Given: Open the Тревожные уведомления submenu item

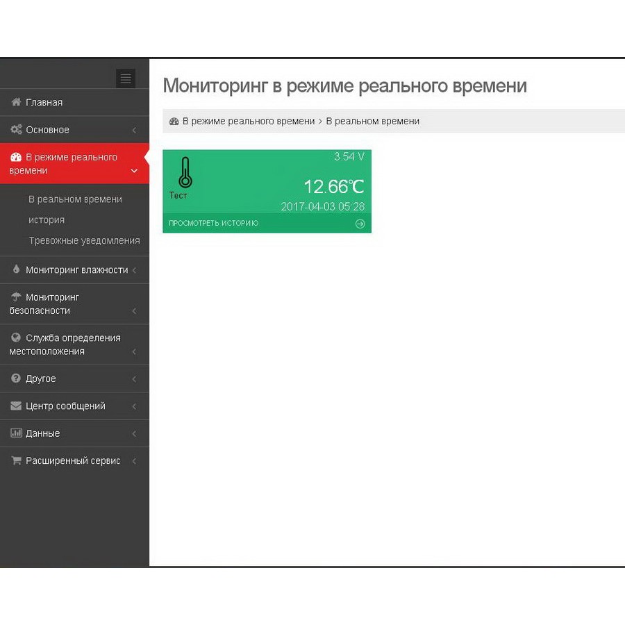Looking at the screenshot, I should click(84, 241).
